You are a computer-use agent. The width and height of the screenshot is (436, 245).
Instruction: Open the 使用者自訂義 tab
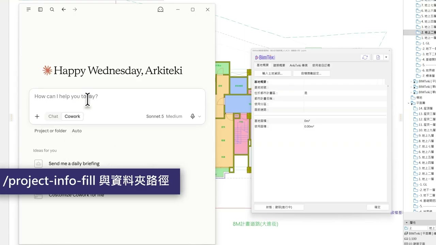321,65
